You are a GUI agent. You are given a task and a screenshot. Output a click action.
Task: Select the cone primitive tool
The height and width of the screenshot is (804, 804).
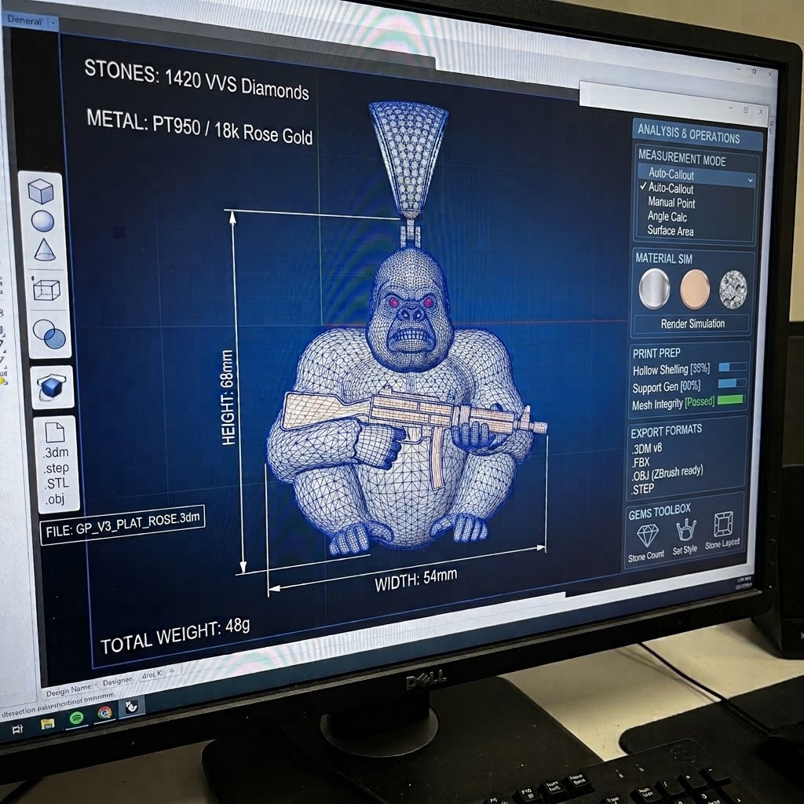(x=45, y=250)
